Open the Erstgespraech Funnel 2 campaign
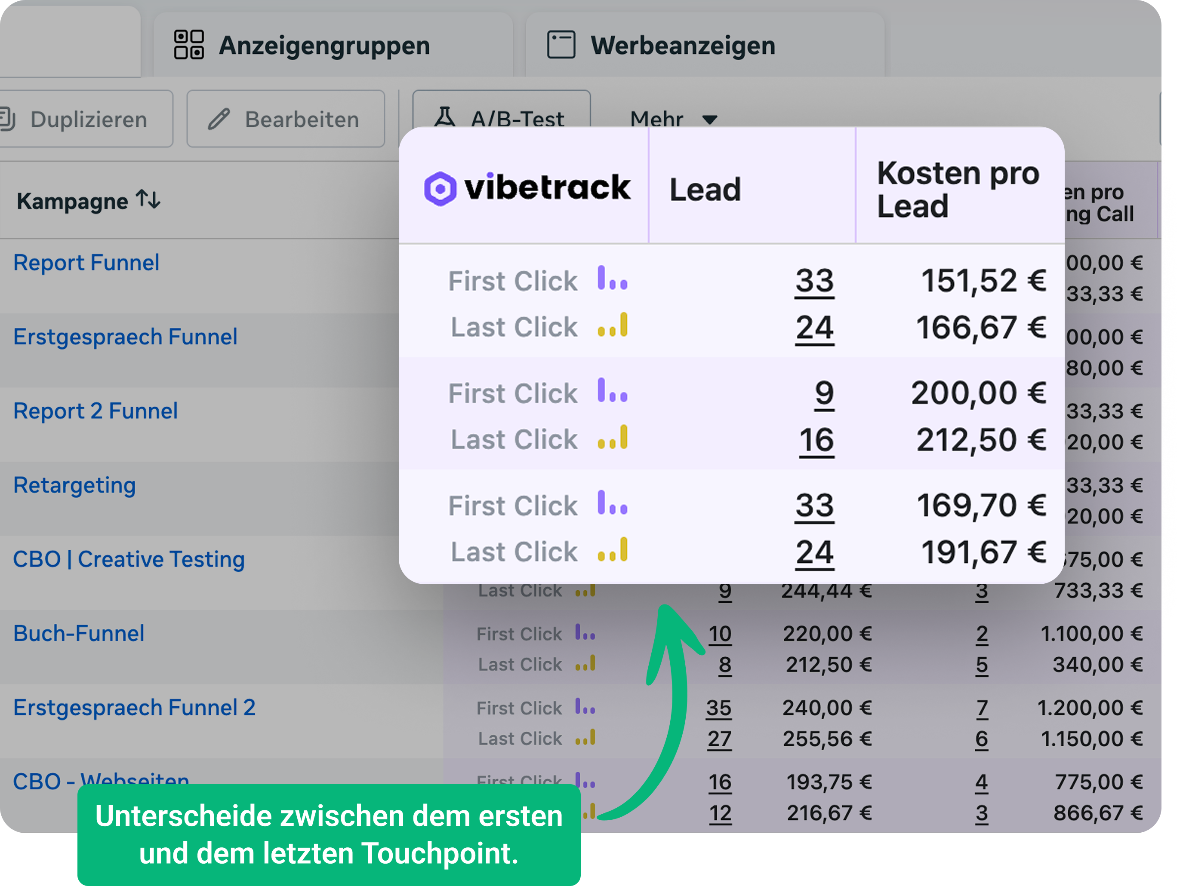Screen dimensions: 1186x886 pos(134,708)
